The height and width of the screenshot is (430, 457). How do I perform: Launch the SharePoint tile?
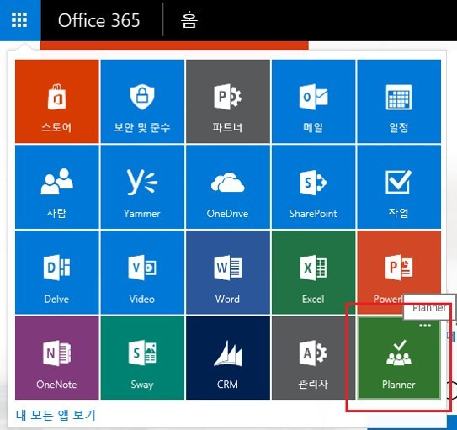point(313,187)
